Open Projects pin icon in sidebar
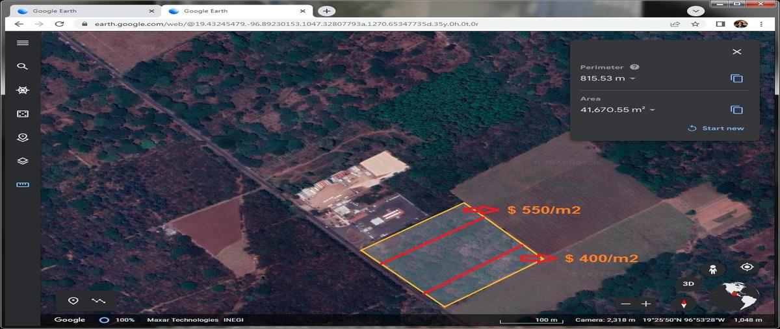 23,138
